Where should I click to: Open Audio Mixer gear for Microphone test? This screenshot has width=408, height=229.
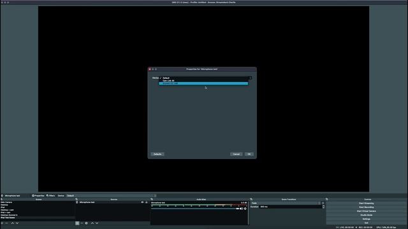point(245,209)
